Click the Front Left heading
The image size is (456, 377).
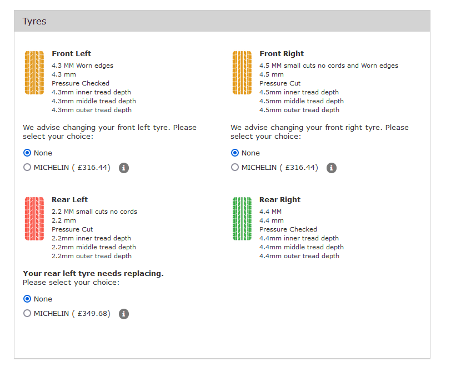(71, 54)
